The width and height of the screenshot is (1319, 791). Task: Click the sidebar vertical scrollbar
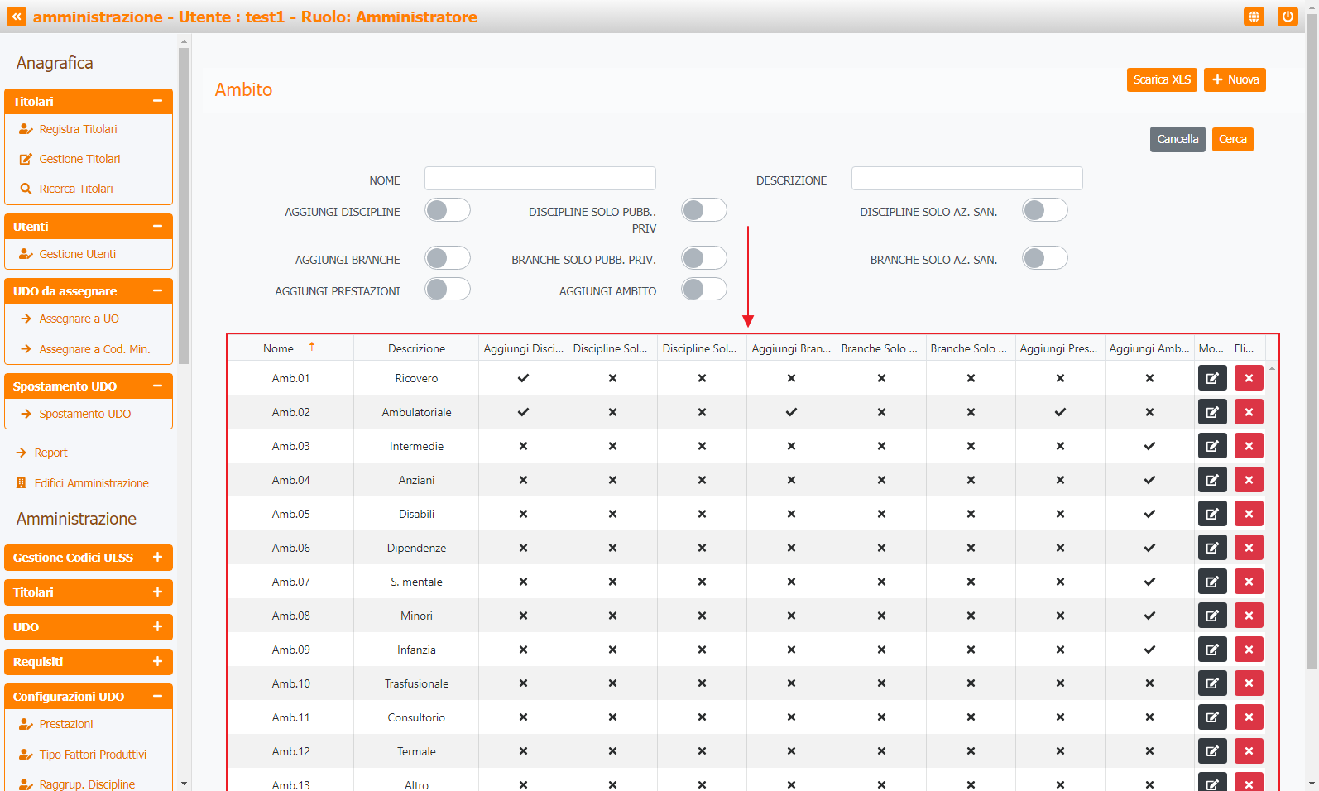pos(184,207)
